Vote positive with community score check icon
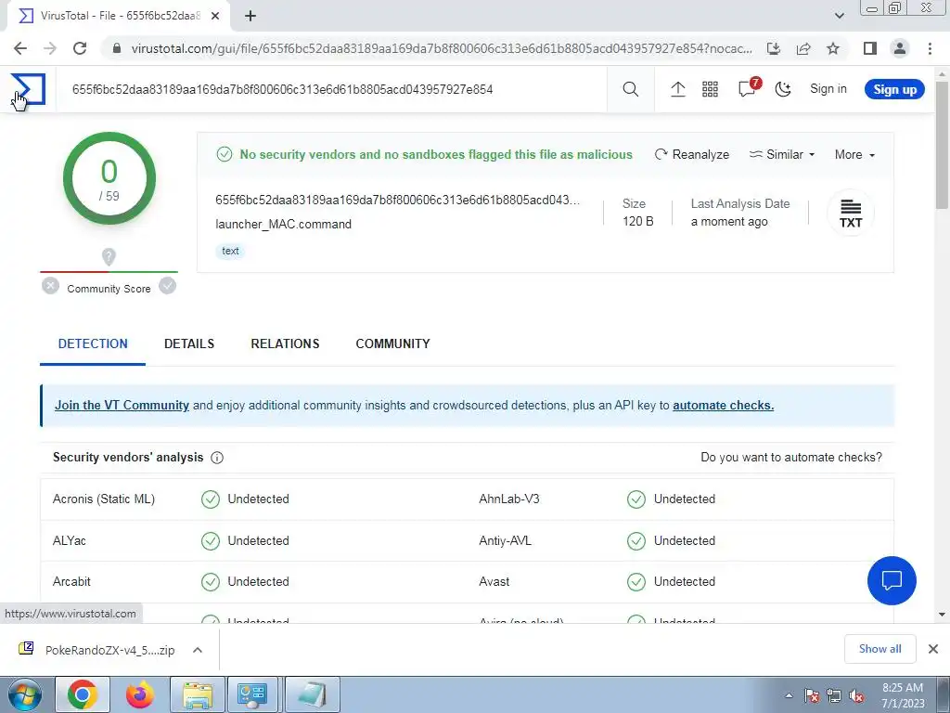This screenshot has width=950, height=713. pos(167,286)
